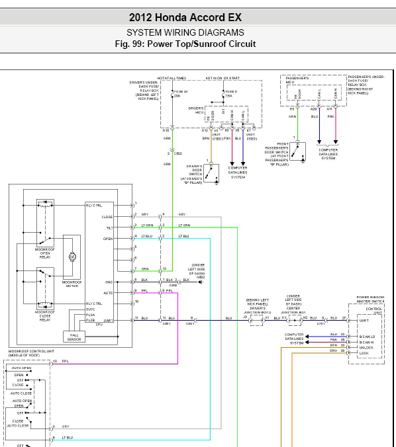Image resolution: width=396 pixels, height=447 pixels.
Task: Click the 'FUSE 5 7.5A' fuse label
Action: tap(231, 94)
